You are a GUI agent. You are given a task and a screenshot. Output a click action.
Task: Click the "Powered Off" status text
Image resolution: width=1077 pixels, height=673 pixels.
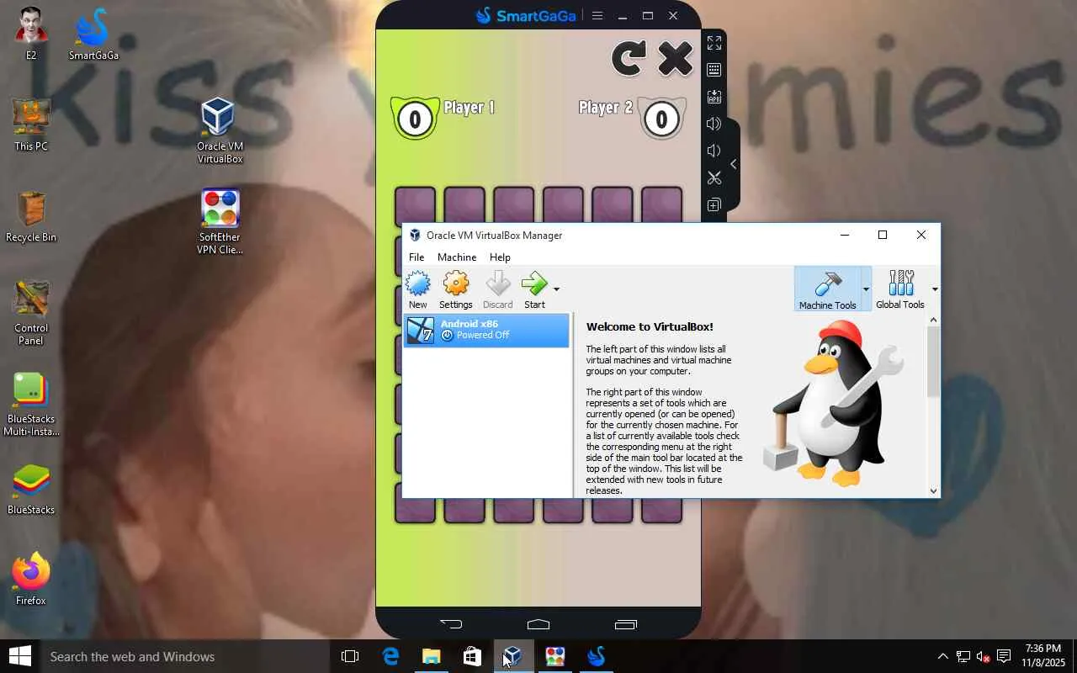[483, 335]
